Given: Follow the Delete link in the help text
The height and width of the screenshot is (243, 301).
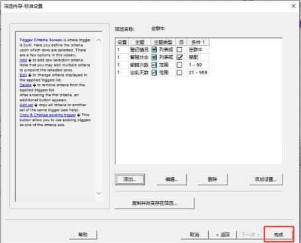Looking at the screenshot, I should pyautogui.click(x=25, y=85).
